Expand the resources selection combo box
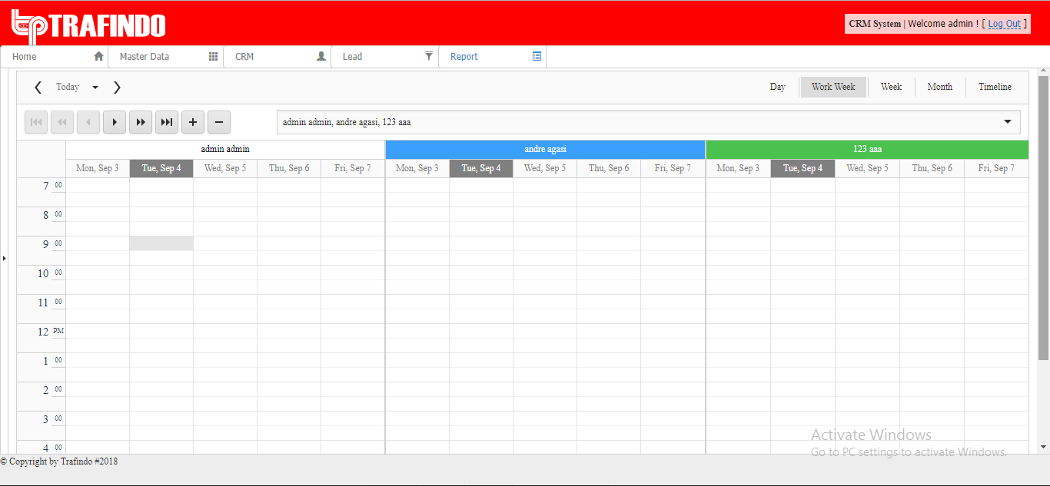1050x486 pixels. coord(1007,122)
